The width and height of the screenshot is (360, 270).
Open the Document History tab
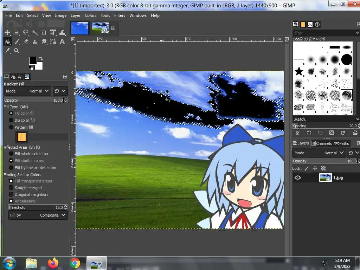pos(317,24)
